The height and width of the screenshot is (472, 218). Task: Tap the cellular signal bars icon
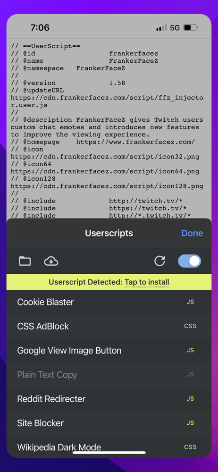coord(161,28)
